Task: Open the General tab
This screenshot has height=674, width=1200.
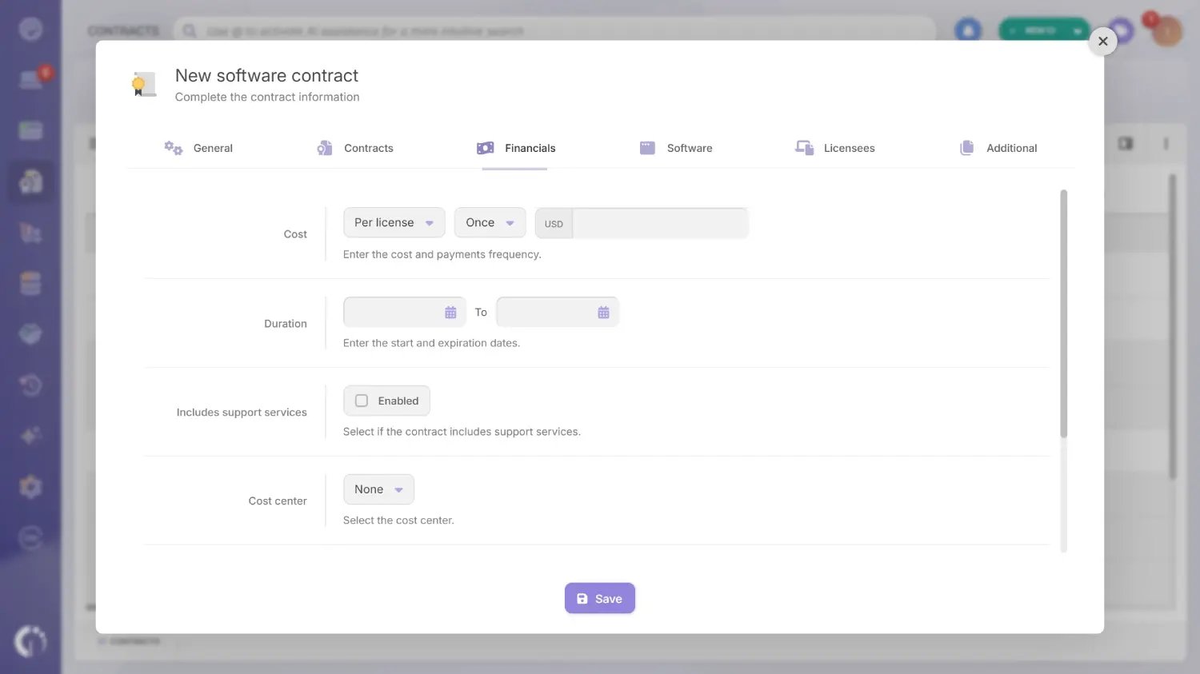Action: 198,148
